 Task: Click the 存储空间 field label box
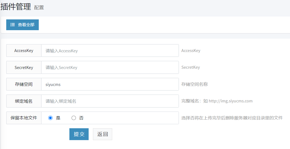coord(24,84)
